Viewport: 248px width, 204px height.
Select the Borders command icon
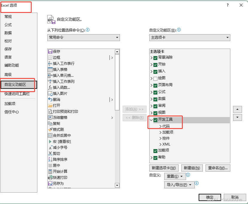[x=50, y=57]
